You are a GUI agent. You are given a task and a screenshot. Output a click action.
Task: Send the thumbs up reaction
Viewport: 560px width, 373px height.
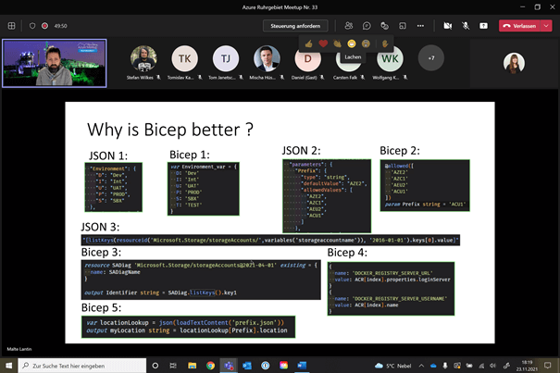309,44
